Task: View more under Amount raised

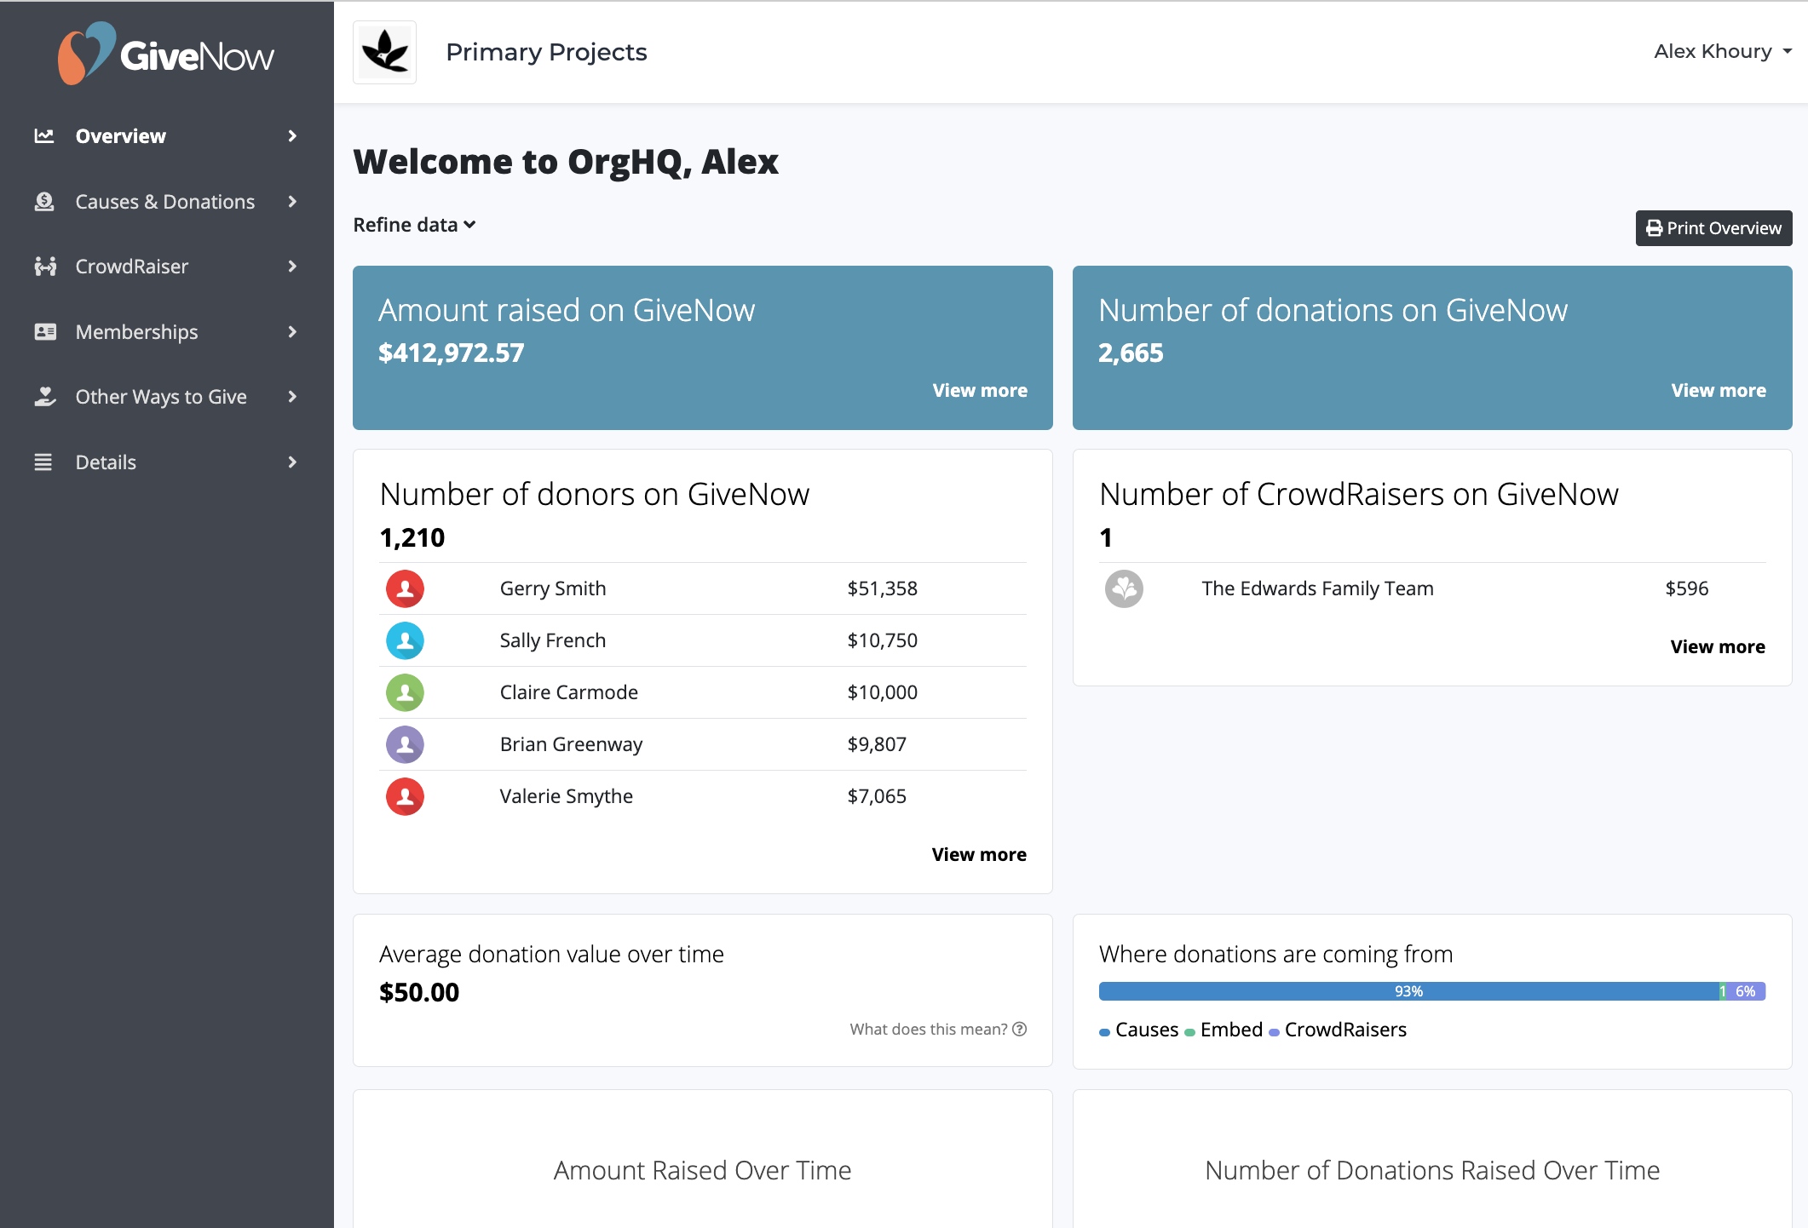Action: pyautogui.click(x=980, y=390)
